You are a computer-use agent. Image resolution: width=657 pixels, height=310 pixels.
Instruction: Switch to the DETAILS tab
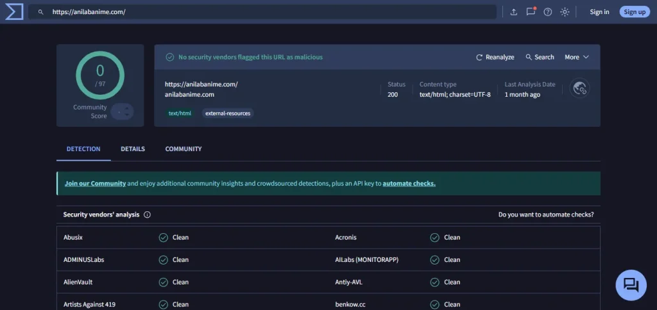tap(133, 149)
